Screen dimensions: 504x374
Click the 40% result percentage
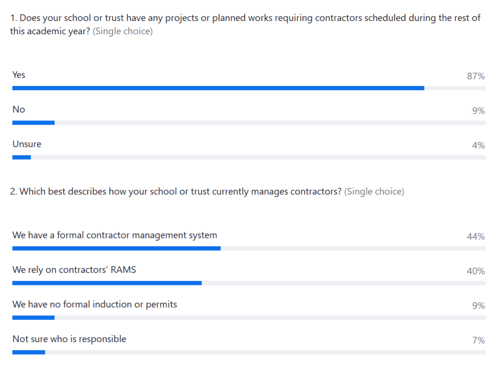tap(475, 272)
